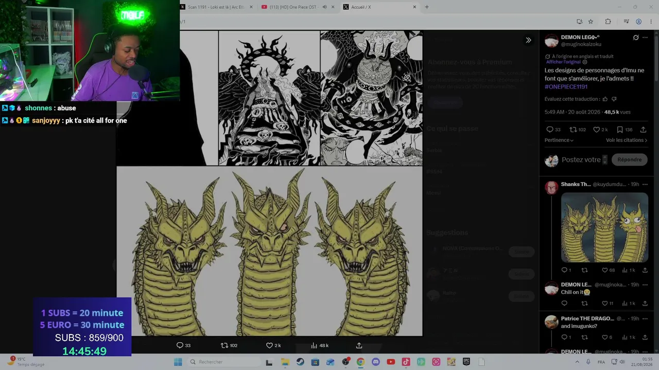The image size is (659, 370).
Task: Reply to the 'and imugunko?' comment
Action: [x=566, y=337]
